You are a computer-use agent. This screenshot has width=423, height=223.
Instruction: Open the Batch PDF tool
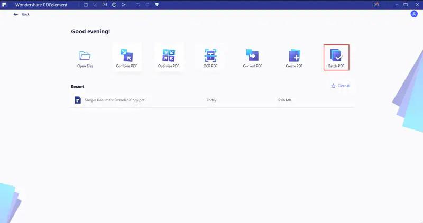pos(336,58)
